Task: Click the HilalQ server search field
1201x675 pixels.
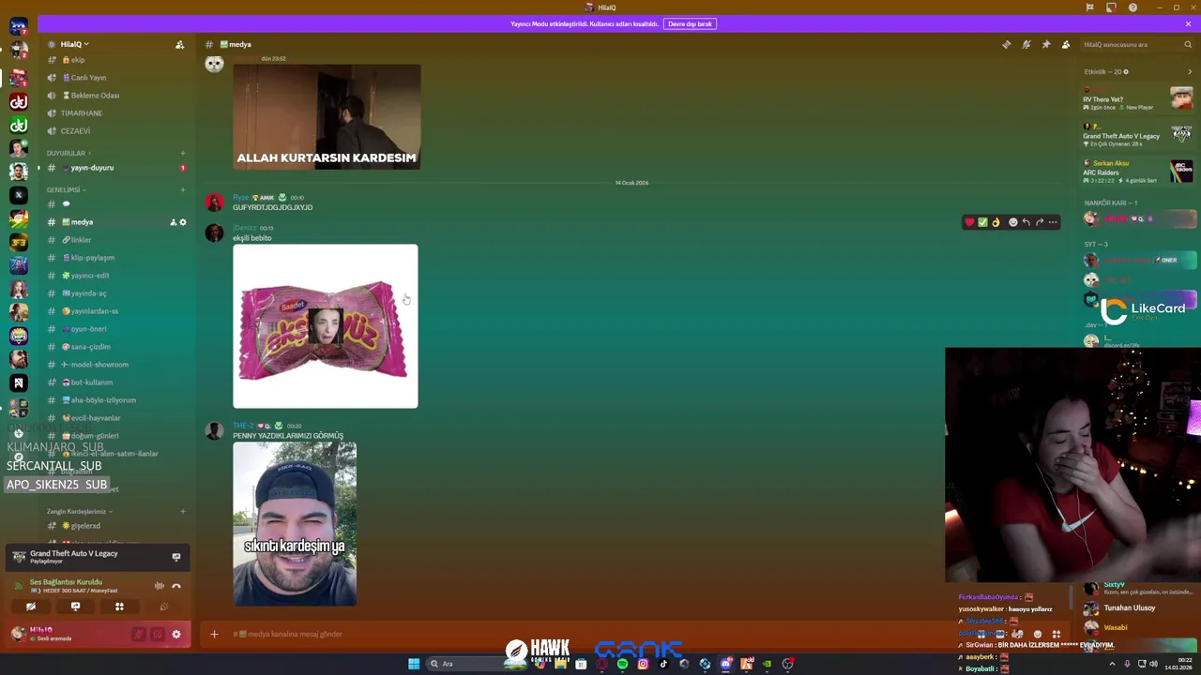Action: 1137,44
